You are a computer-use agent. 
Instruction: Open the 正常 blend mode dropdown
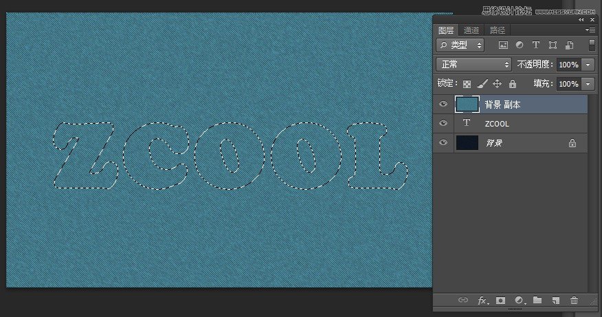pyautogui.click(x=473, y=64)
